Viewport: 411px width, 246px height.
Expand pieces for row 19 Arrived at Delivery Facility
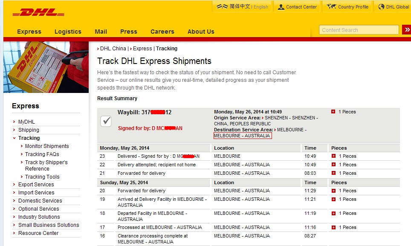(333, 200)
